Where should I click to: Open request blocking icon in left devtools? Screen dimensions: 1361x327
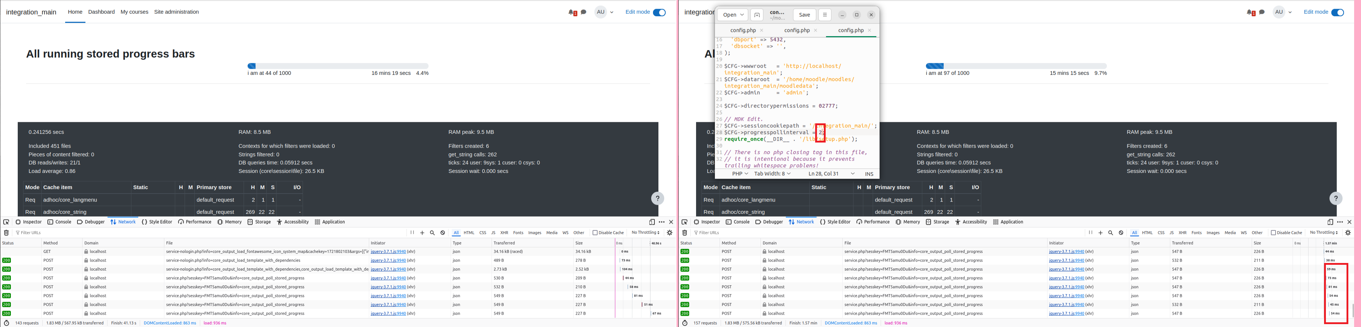[x=443, y=233]
